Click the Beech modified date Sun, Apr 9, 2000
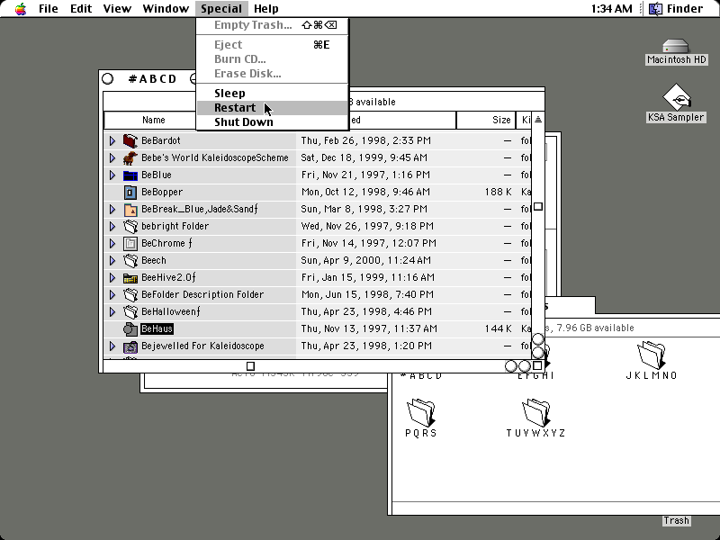The image size is (720, 540). 366,260
